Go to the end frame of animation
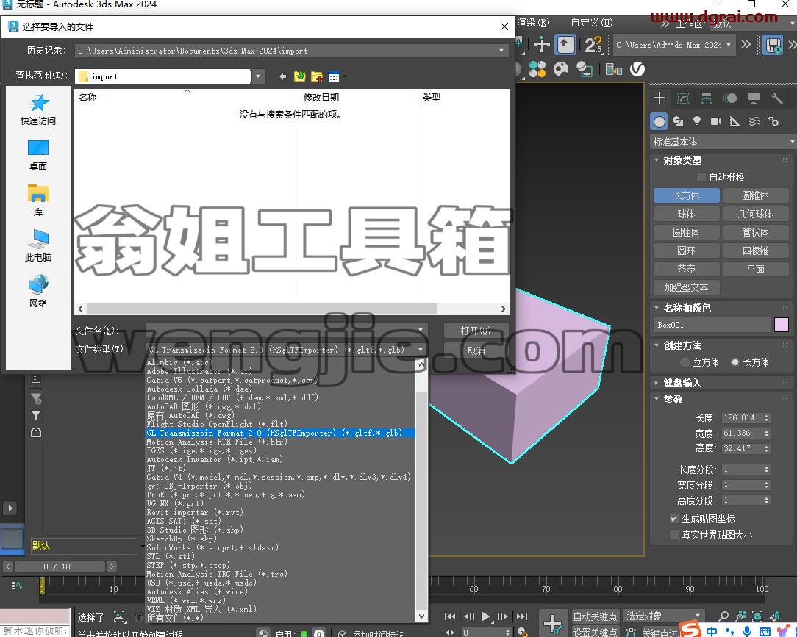797x637 pixels. pyautogui.click(x=522, y=616)
